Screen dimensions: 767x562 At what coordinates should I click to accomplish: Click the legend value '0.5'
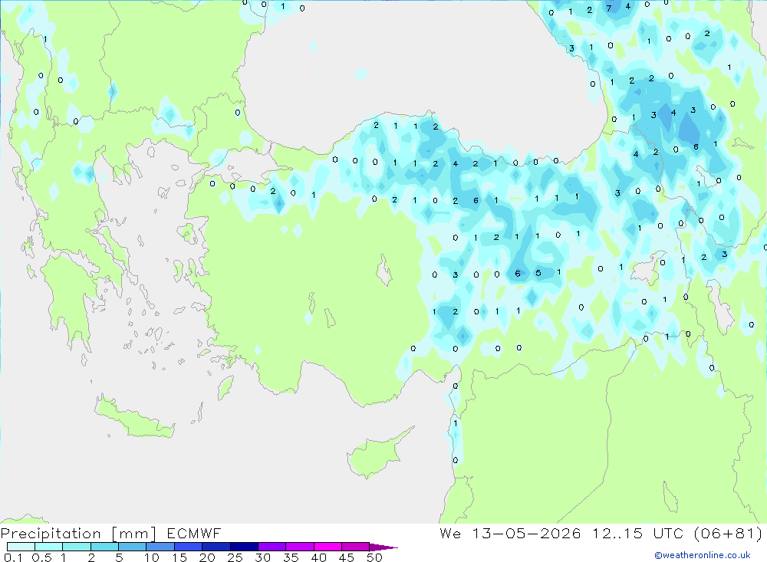(x=41, y=557)
